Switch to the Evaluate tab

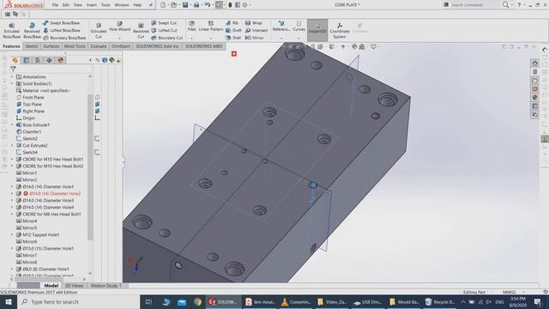click(99, 46)
